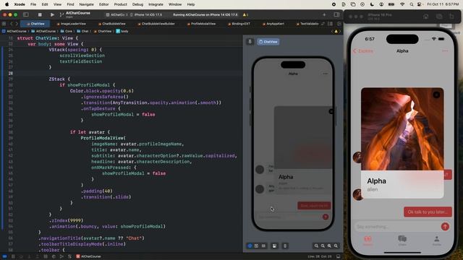Open the Apple menu
Viewport: 463px width, 260px height.
7,4
